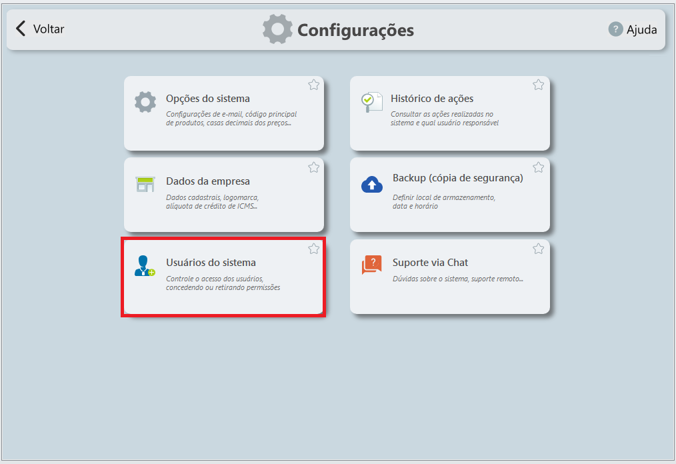Click the store icon on Dados da empresa
The image size is (676, 464).
(x=145, y=184)
